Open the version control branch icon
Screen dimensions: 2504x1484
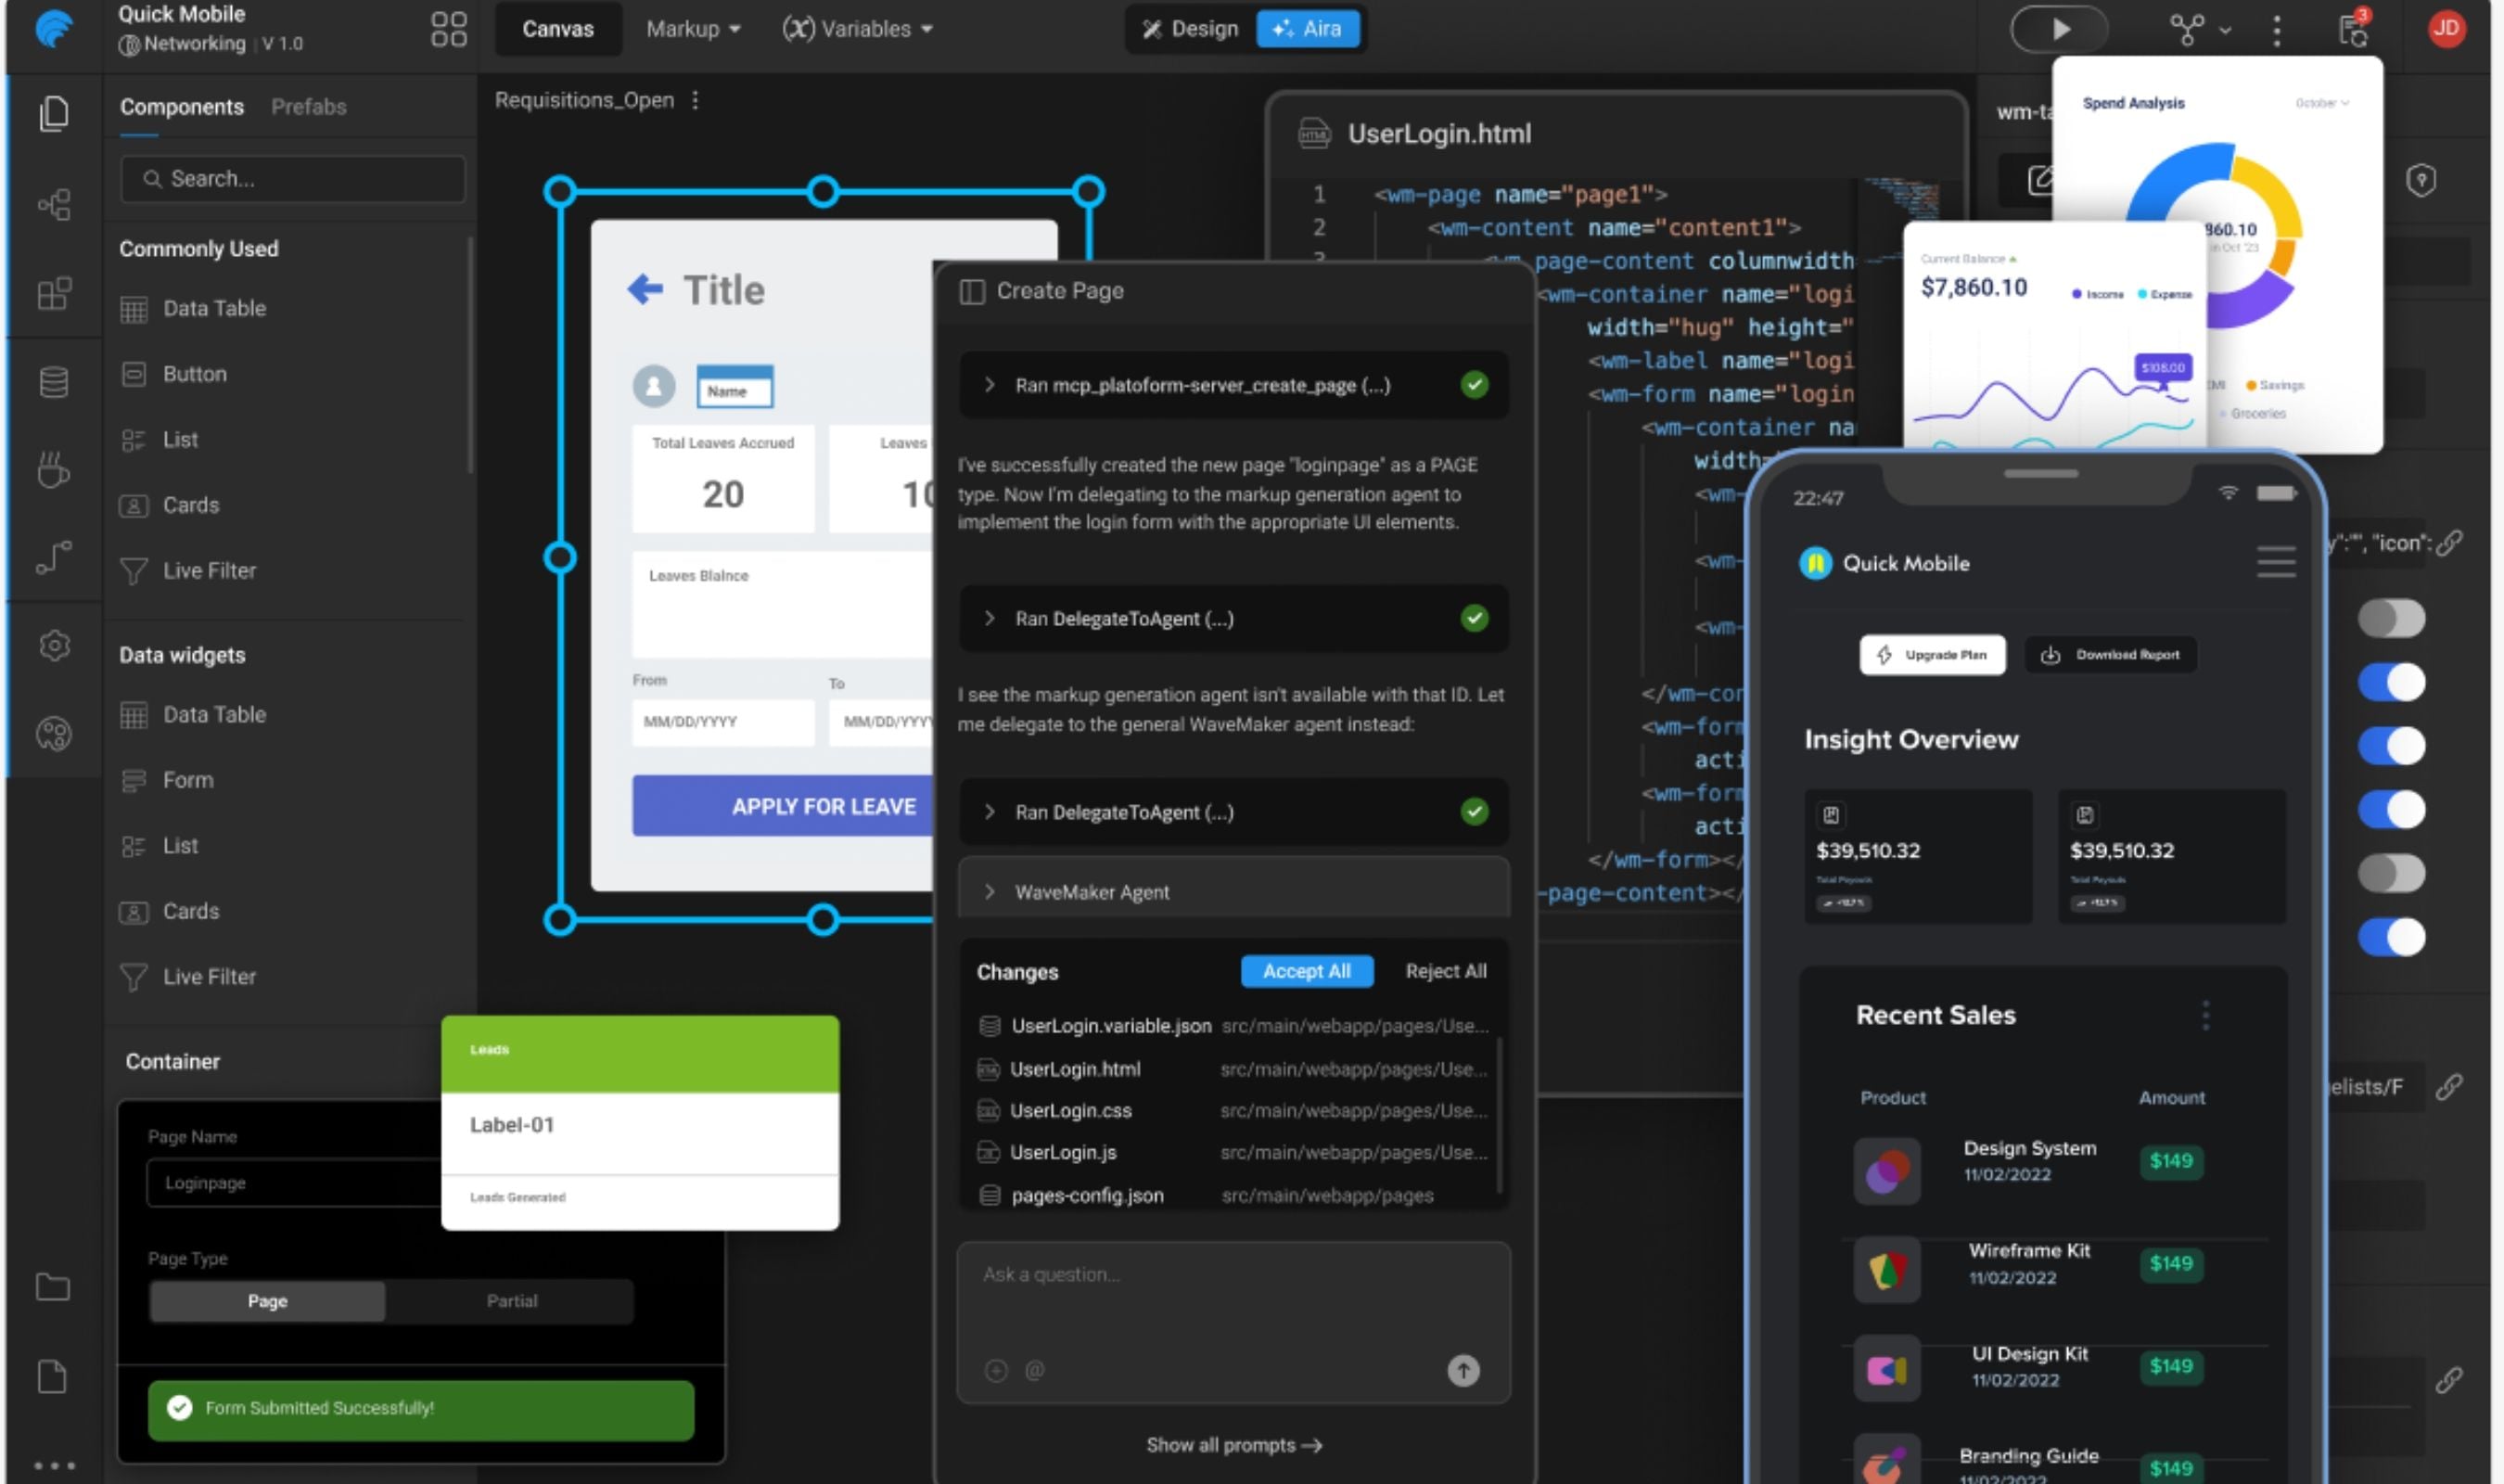tap(2188, 30)
